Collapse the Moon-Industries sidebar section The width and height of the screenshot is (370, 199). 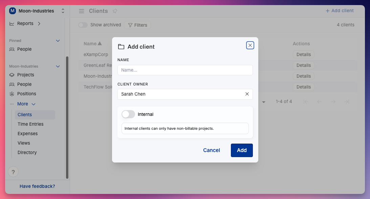click(x=58, y=67)
